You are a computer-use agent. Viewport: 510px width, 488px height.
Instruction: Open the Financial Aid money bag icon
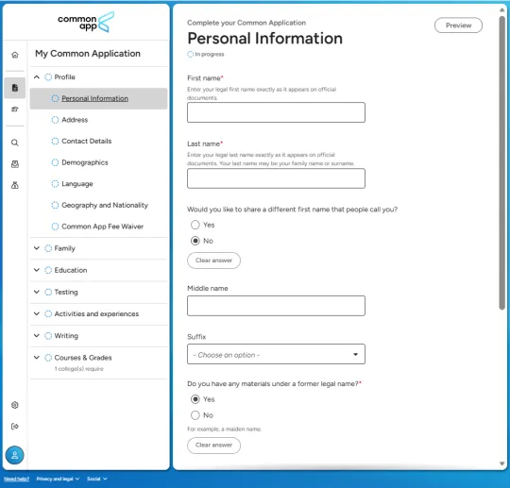(14, 185)
